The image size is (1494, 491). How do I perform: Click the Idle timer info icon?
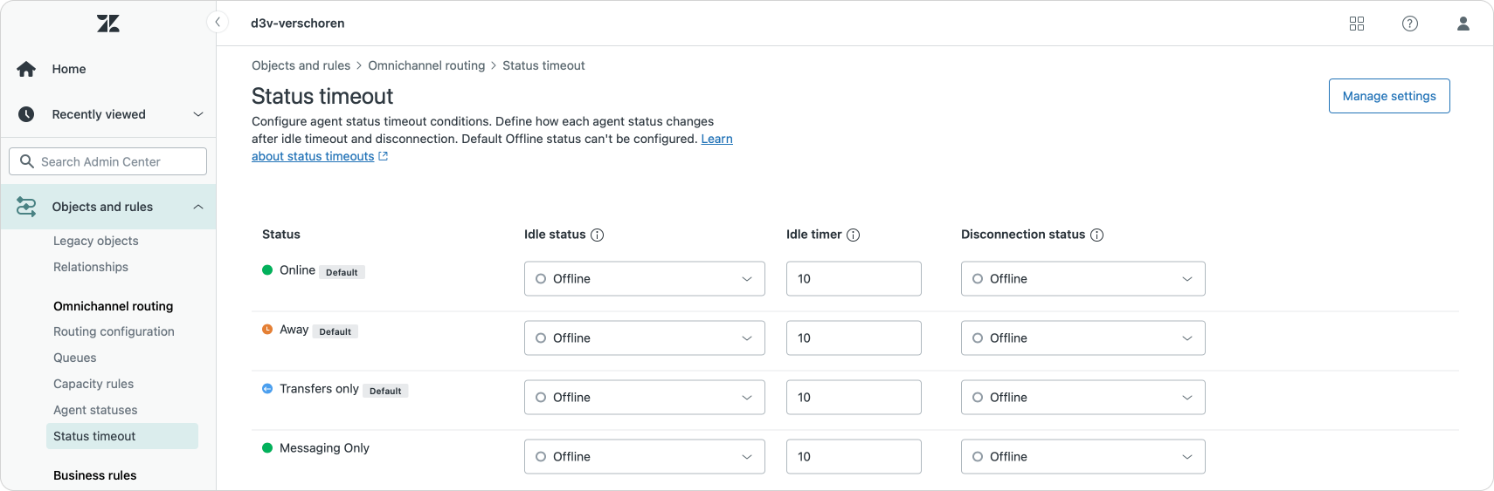click(x=854, y=235)
